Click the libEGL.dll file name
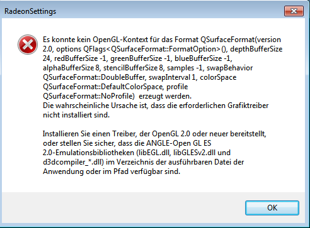This screenshot has width=310, height=228. 154,153
